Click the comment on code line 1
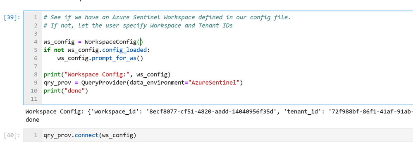413x148 pixels. pos(167,18)
